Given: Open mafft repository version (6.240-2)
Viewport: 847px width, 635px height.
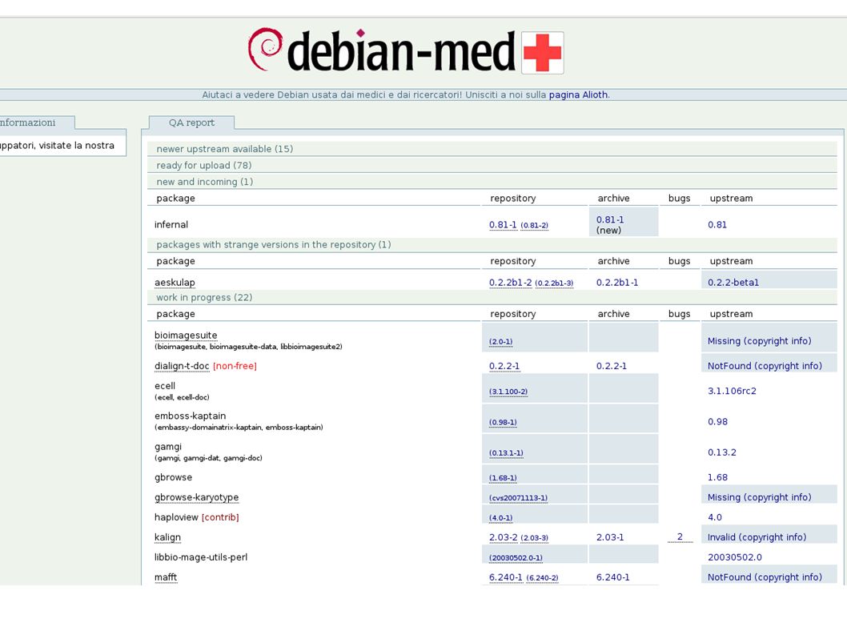Looking at the screenshot, I should point(542,578).
